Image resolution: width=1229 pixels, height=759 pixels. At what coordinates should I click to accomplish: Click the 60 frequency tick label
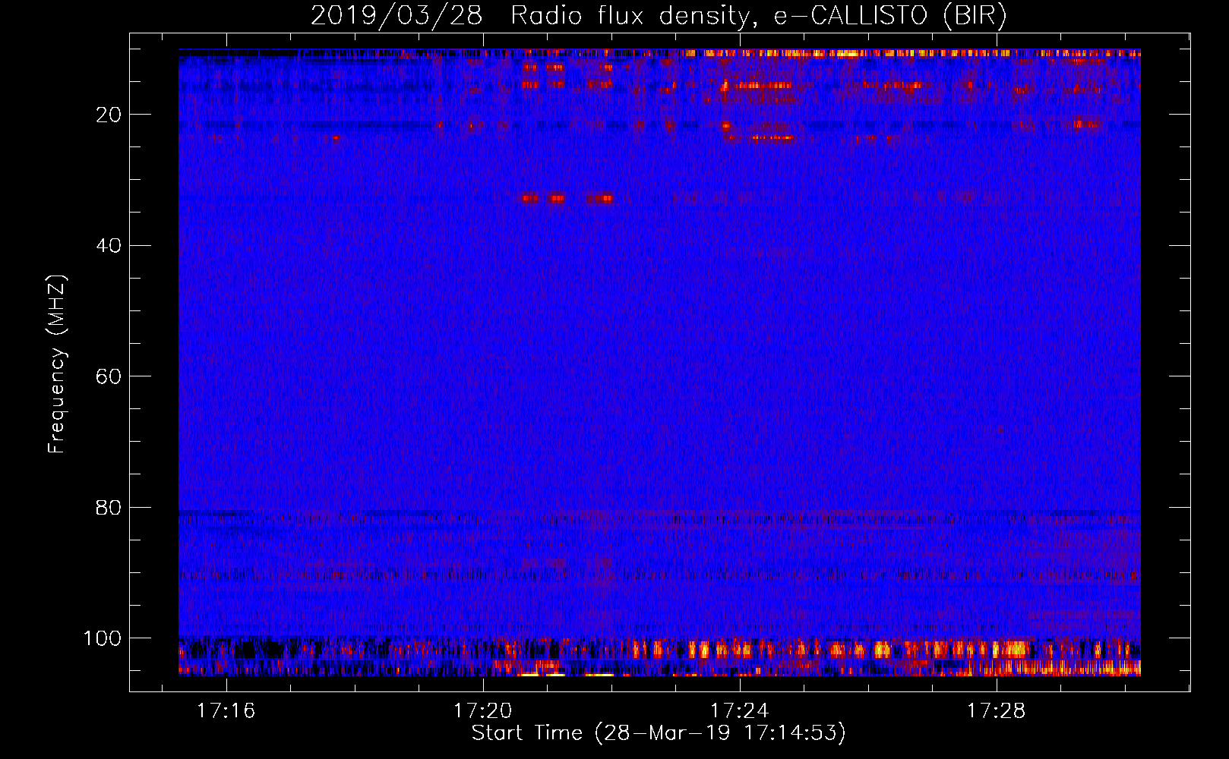[109, 376]
